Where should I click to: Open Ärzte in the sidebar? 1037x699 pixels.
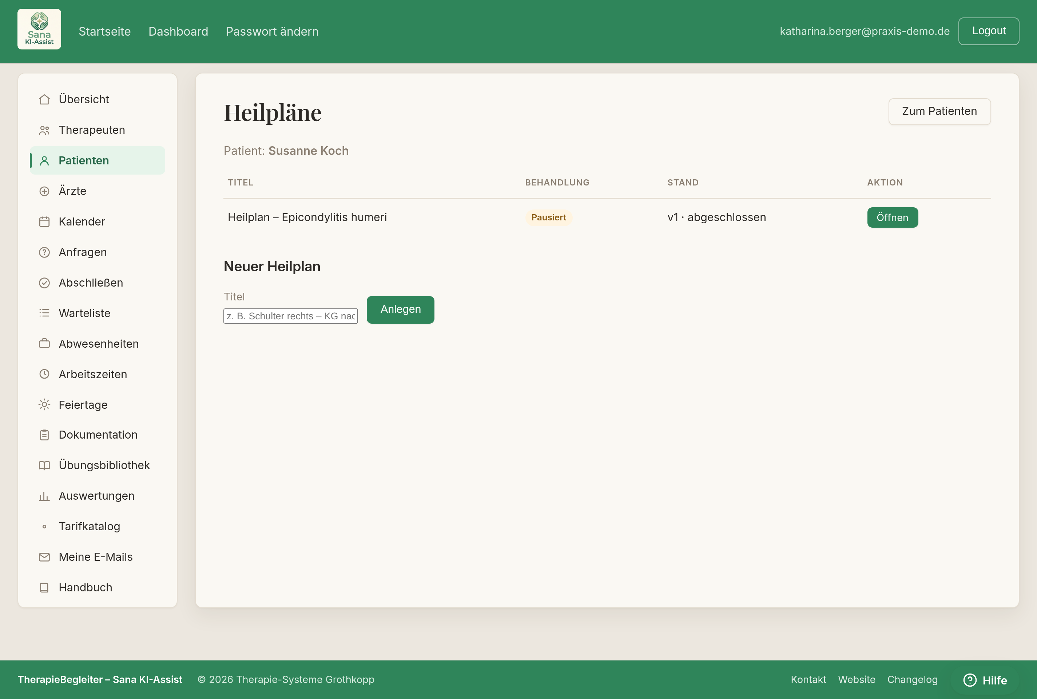pyautogui.click(x=97, y=191)
